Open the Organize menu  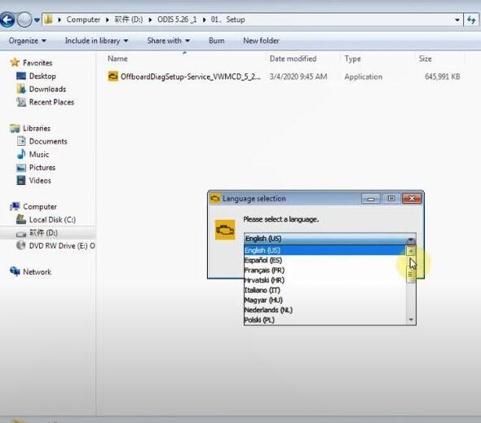tap(27, 41)
